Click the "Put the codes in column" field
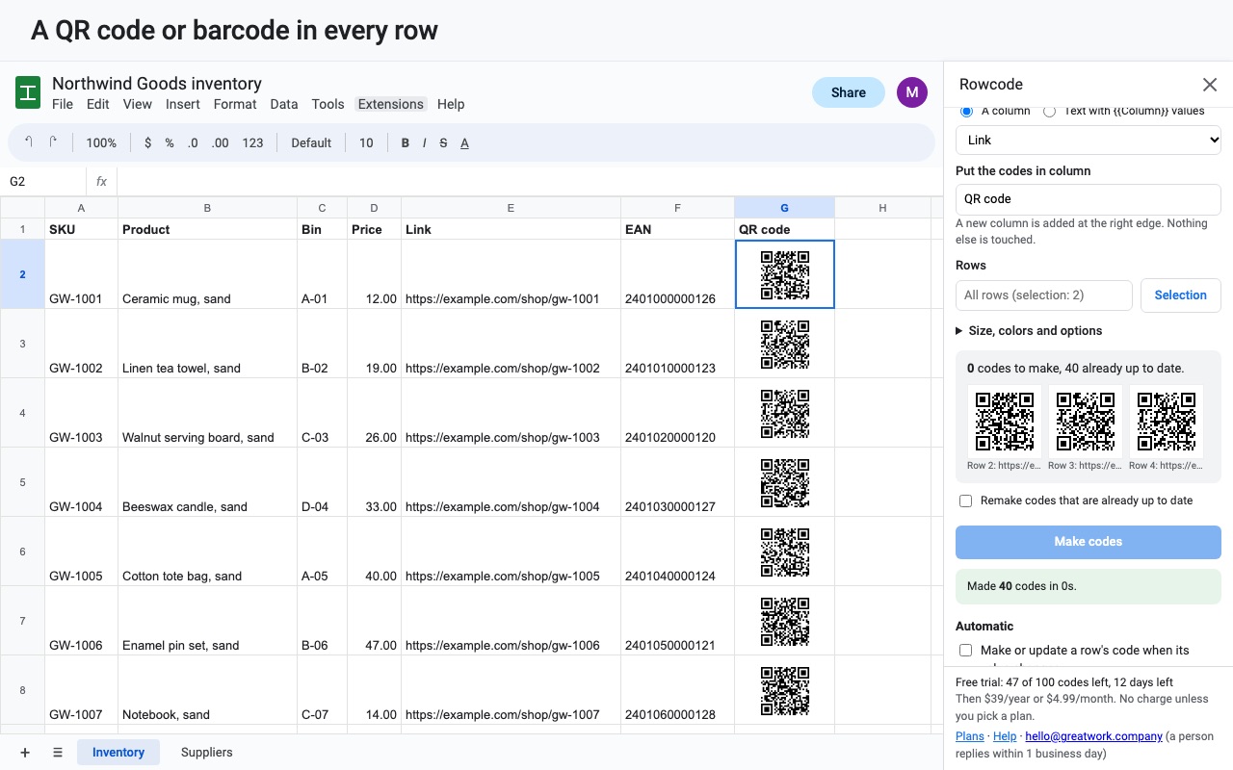This screenshot has height=770, width=1233. 1089,199
